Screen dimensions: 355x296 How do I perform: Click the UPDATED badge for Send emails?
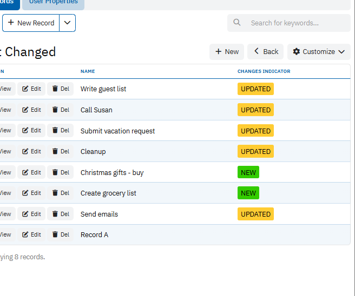point(255,214)
